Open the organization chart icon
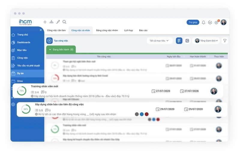This screenshot has height=154, width=240. pyautogui.click(x=51, y=22)
